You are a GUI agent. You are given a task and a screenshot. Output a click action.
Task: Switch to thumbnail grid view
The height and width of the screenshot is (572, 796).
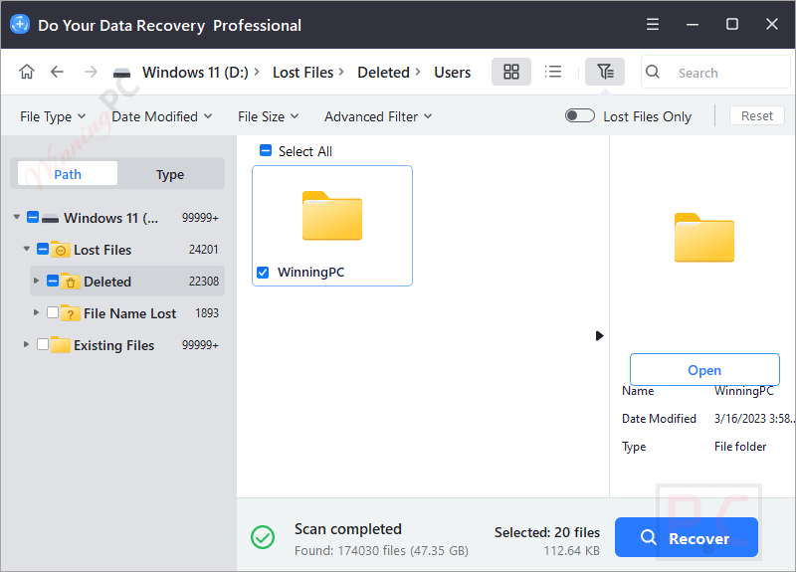click(511, 72)
